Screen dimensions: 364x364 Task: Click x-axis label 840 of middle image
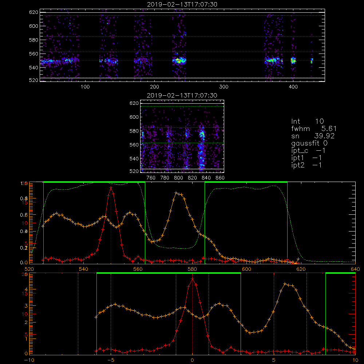point(206,178)
